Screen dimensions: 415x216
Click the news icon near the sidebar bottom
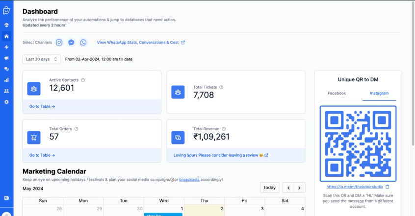pos(6,198)
